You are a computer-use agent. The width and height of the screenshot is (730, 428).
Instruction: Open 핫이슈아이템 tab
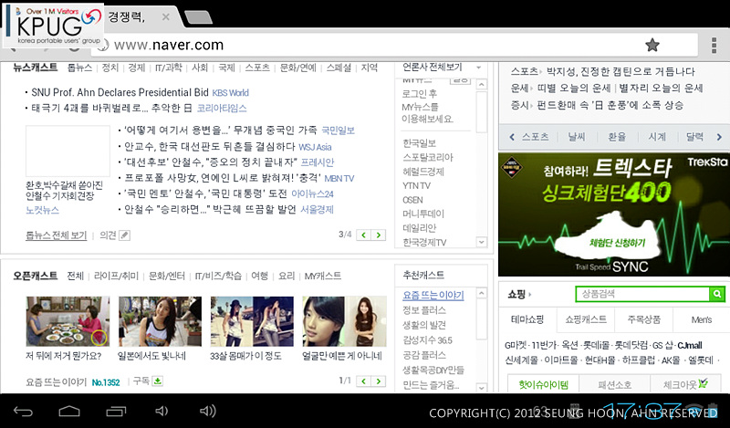pyautogui.click(x=543, y=385)
